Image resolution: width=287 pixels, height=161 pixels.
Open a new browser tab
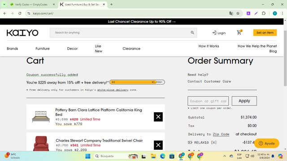pos(111,4)
